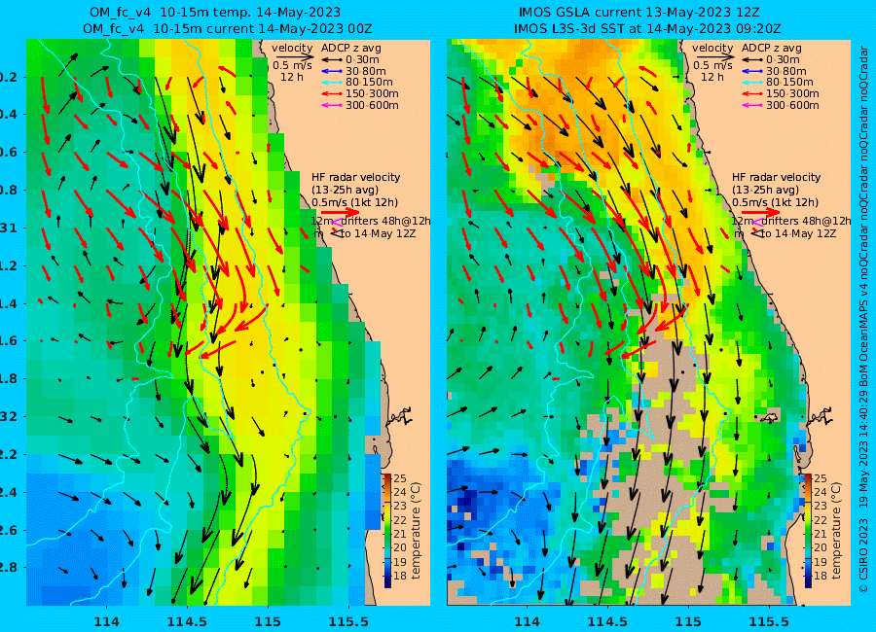Click longitude label 114.5 under left map
Image resolution: width=876 pixels, height=632 pixels.
click(187, 621)
